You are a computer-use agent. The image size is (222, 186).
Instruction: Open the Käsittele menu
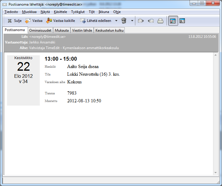(x=60, y=12)
